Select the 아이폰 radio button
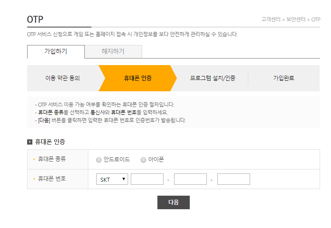331x228 pixels. (143, 160)
